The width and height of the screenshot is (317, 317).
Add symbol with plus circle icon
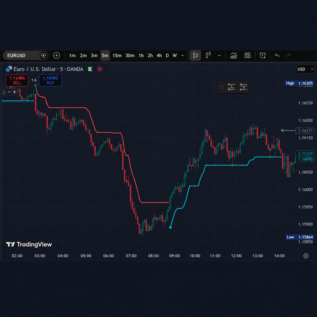[x=57, y=55]
